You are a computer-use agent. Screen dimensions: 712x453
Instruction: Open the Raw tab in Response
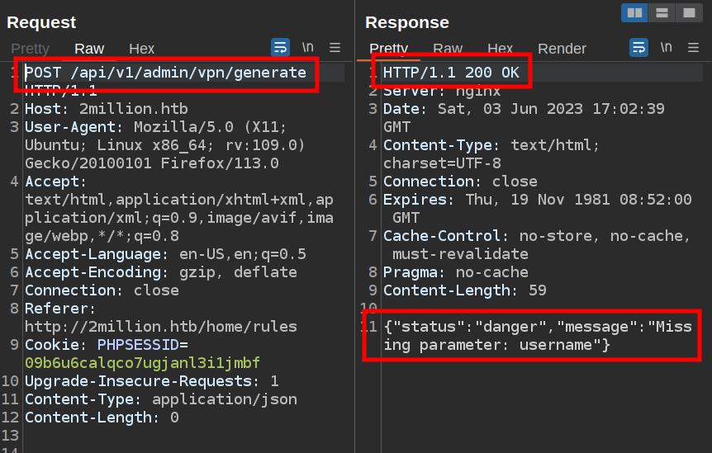[448, 49]
